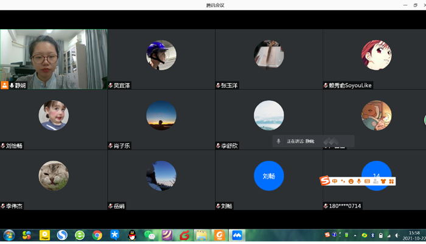Open the Windows Start menu
The width and height of the screenshot is (426, 244).
click(x=9, y=235)
